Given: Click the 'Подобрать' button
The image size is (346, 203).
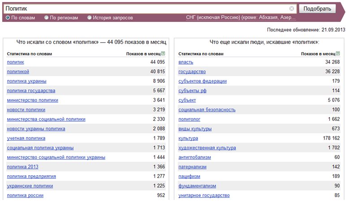Looking at the screenshot, I should [317, 8].
